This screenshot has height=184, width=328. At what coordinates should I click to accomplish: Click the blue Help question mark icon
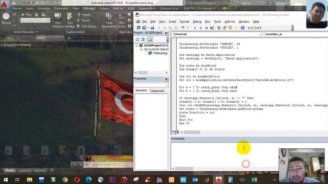pos(242,28)
